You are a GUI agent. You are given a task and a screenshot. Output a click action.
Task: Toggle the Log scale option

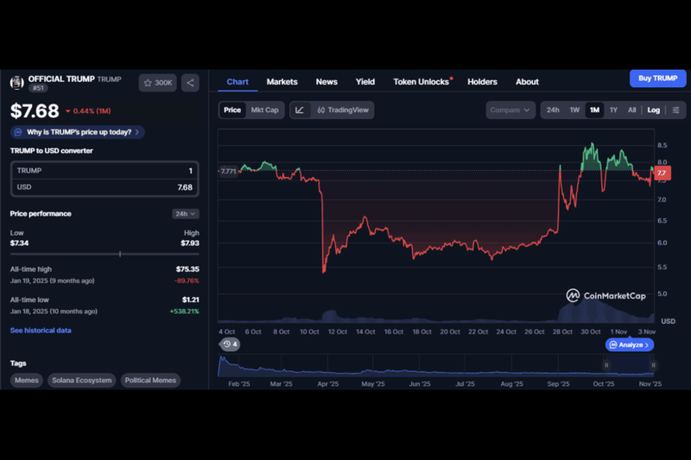(x=653, y=110)
